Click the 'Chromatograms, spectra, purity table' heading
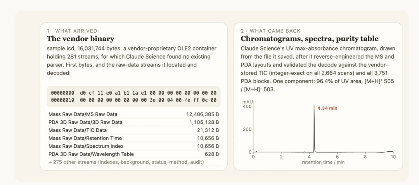Screen dimensions: 419x185 tap(310, 39)
